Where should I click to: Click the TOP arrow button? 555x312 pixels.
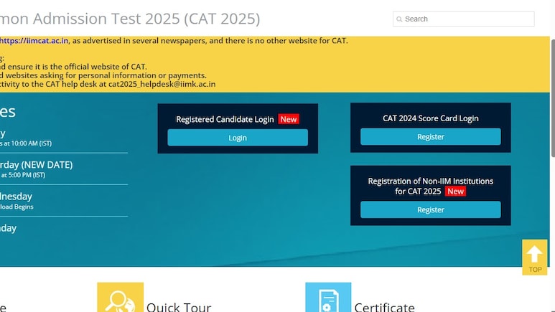point(534,257)
